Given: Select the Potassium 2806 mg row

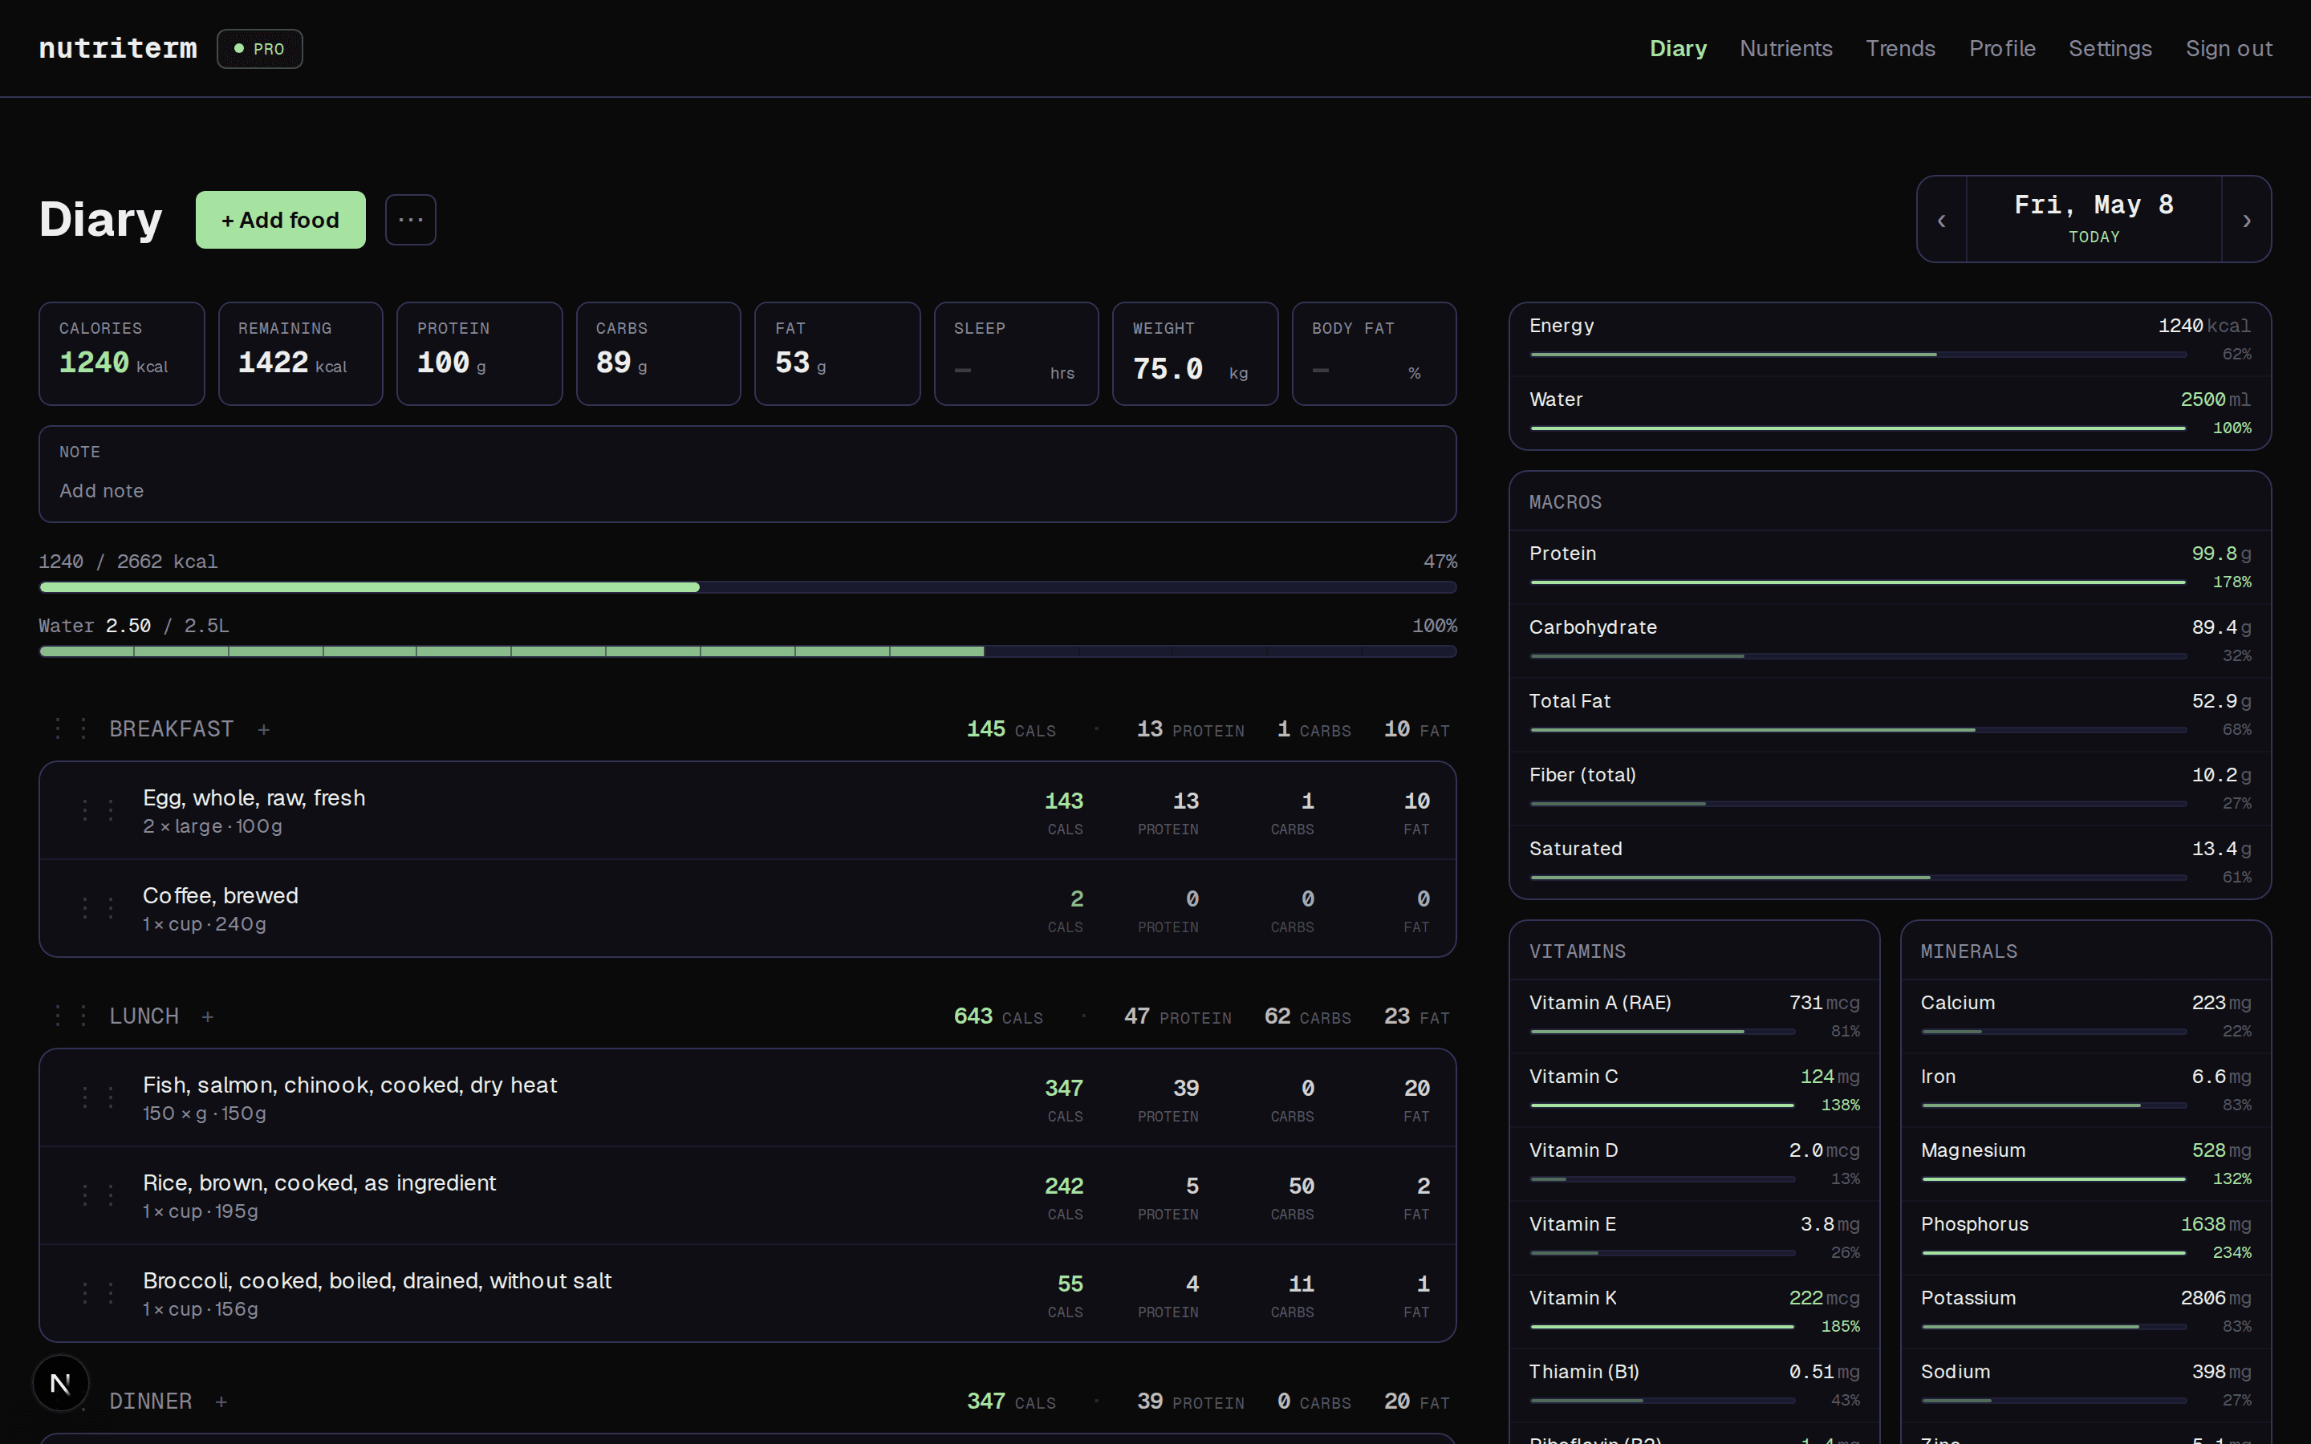Looking at the screenshot, I should 2086,1312.
